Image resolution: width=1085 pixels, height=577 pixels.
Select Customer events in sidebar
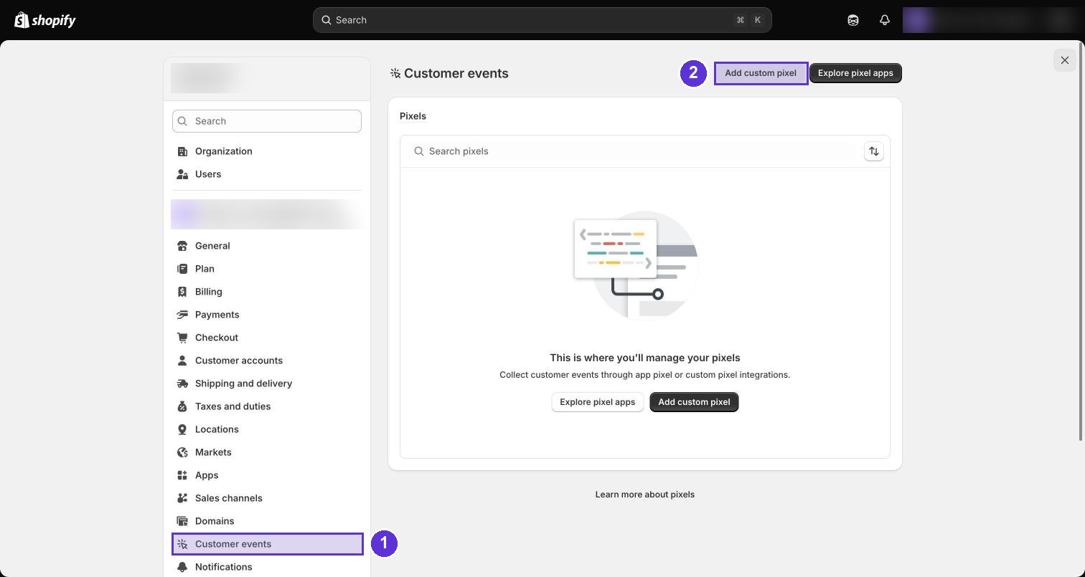coord(268,544)
